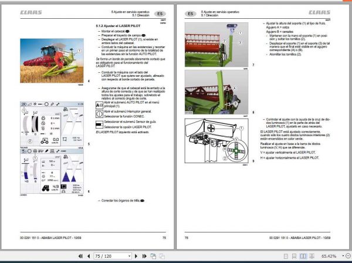Click the 65.42% zoom level value
The image size is (352, 263).
coord(329,256)
